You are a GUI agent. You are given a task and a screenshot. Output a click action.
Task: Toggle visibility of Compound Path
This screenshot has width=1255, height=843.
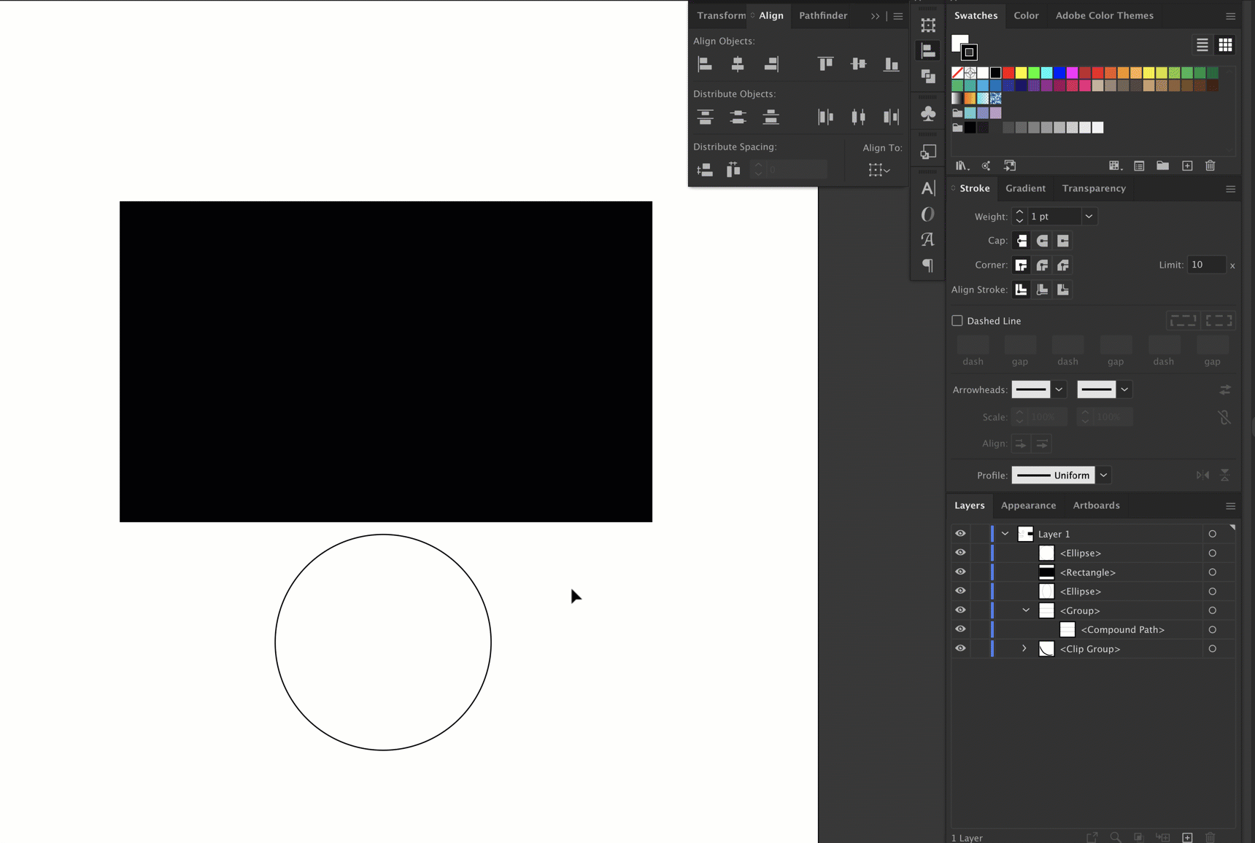[x=960, y=629]
